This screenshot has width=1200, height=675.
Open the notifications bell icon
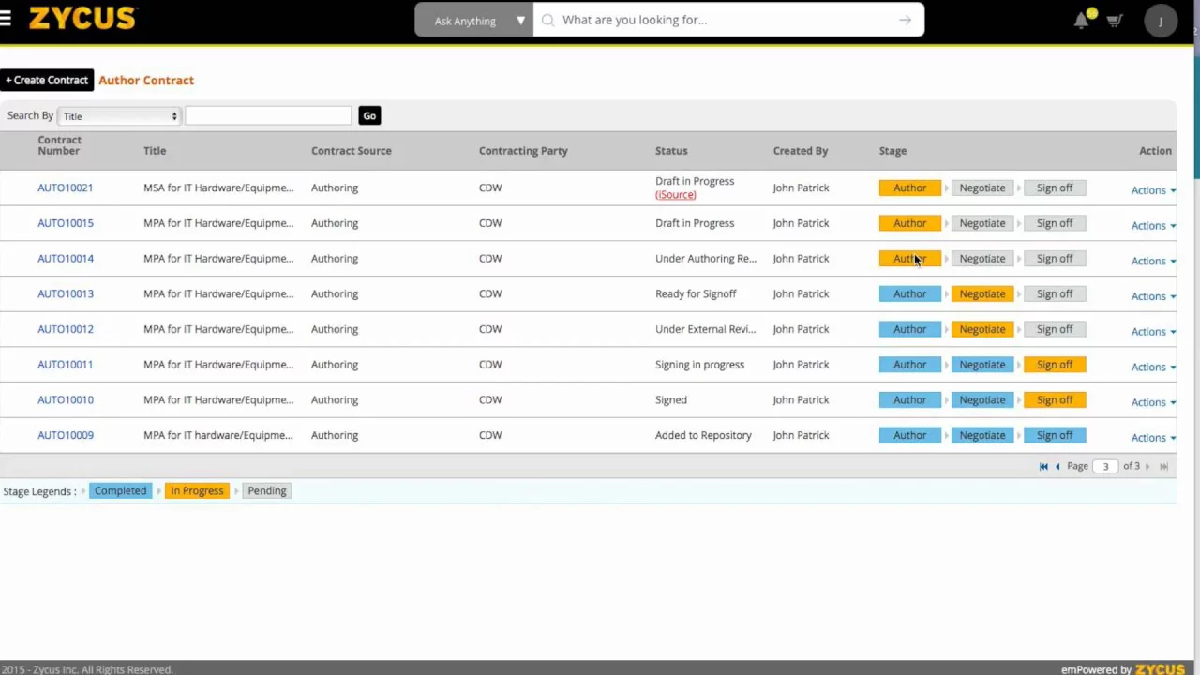(x=1080, y=20)
